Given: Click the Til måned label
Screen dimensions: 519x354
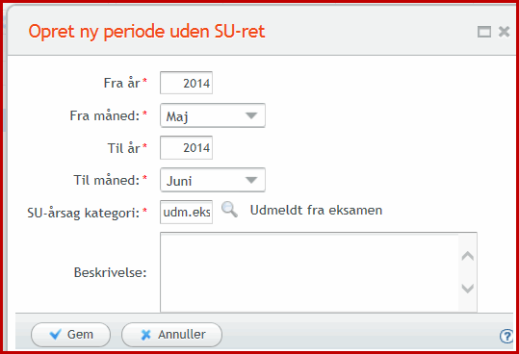Looking at the screenshot, I should pyautogui.click(x=107, y=180).
